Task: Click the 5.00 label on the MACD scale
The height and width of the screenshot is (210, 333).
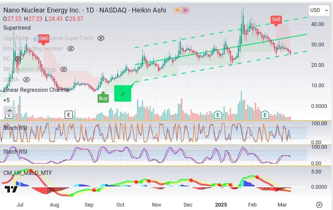Action: point(316,172)
